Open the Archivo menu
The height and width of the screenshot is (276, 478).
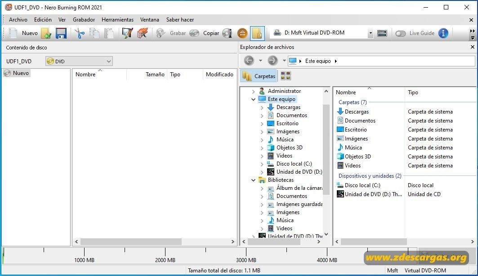pyautogui.click(x=18, y=19)
